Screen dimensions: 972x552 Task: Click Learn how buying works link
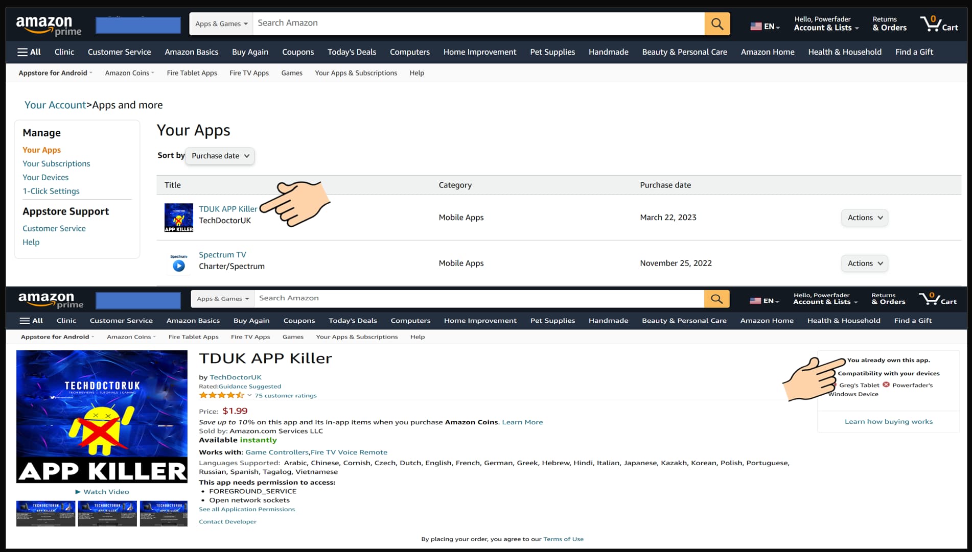coord(889,422)
